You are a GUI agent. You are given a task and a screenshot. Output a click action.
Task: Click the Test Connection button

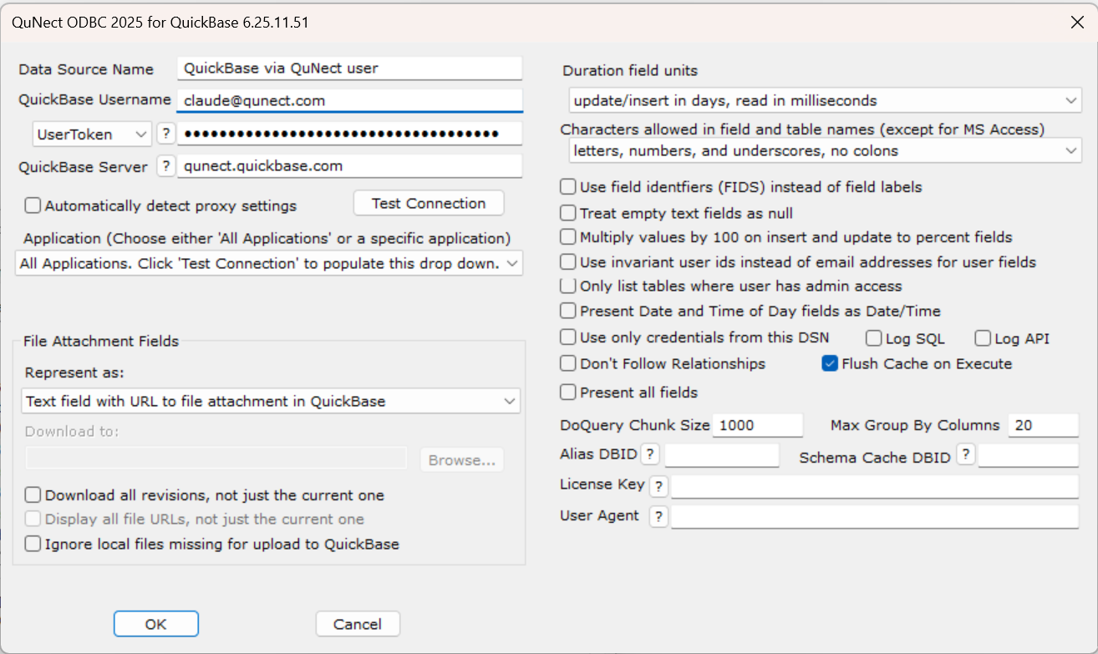(x=429, y=203)
